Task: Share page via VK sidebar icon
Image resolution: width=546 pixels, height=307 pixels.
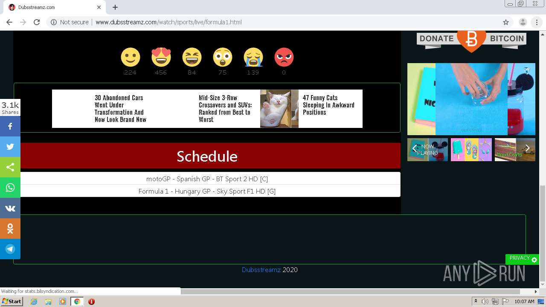Action: pyautogui.click(x=10, y=208)
